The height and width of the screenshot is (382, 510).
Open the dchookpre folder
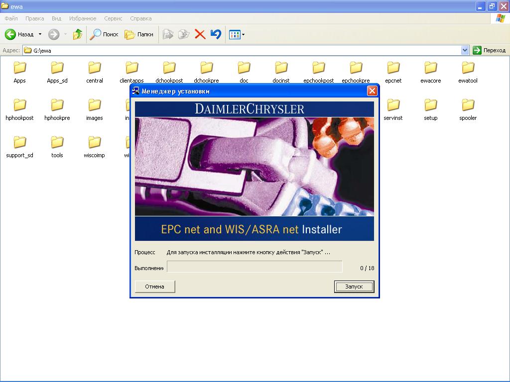(x=207, y=72)
